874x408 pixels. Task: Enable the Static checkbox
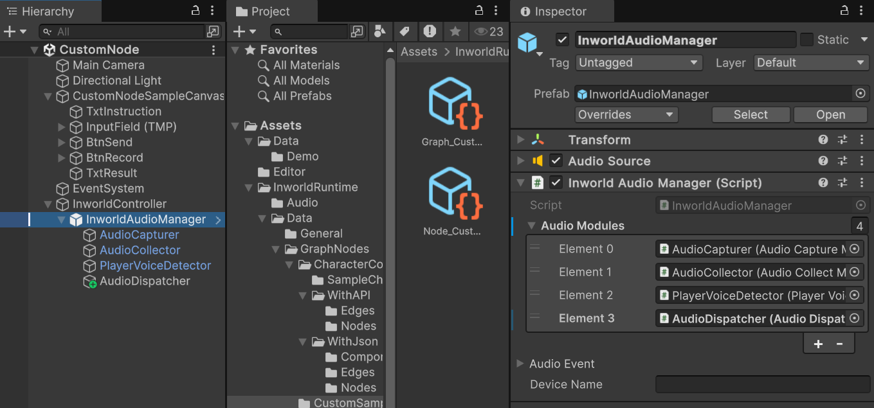[x=806, y=39]
